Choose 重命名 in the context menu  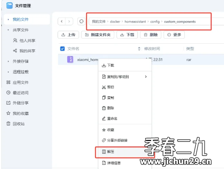pos(125,118)
